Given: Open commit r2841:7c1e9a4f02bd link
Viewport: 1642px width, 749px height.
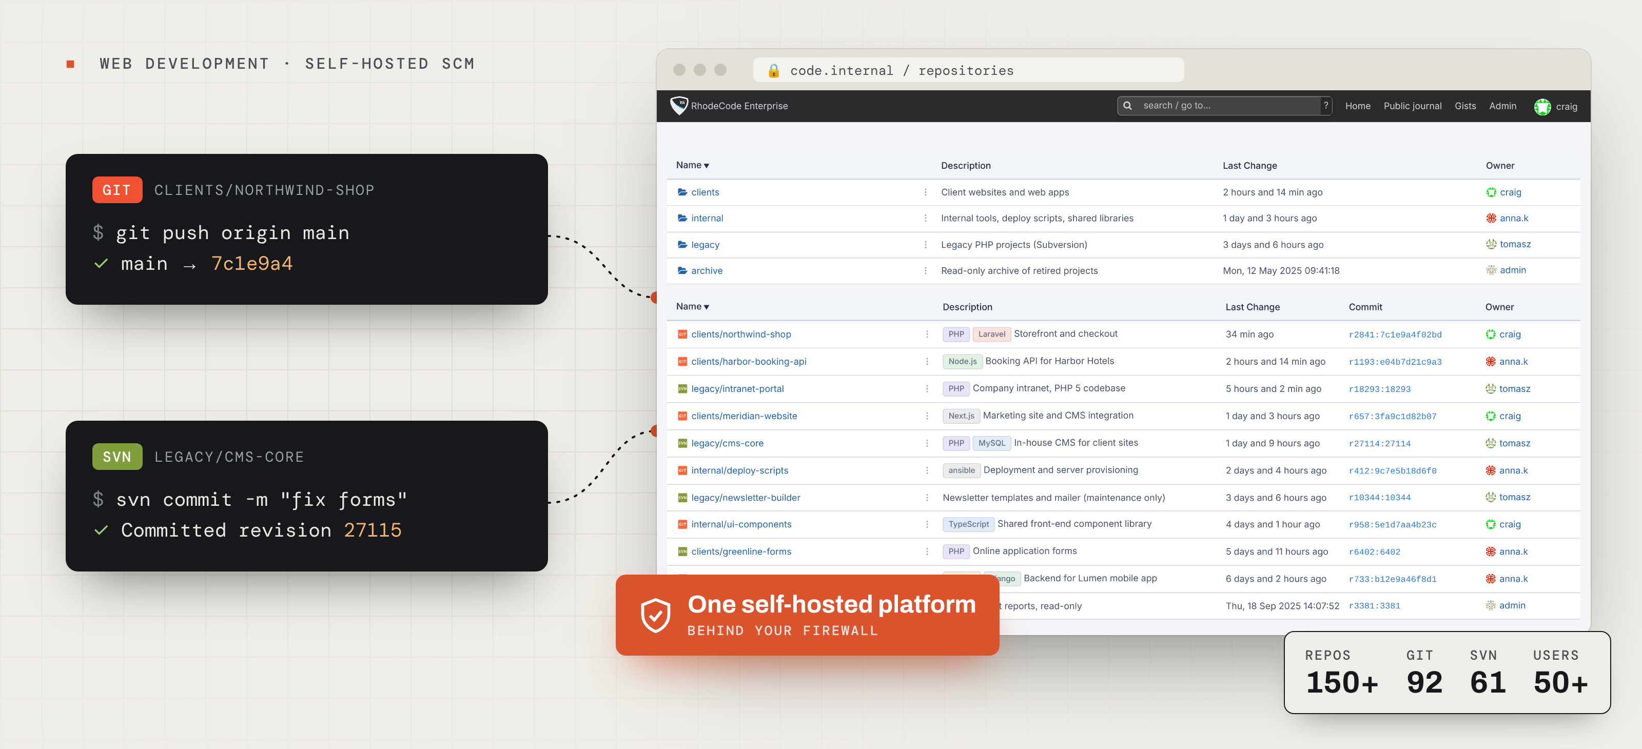Looking at the screenshot, I should [x=1395, y=334].
